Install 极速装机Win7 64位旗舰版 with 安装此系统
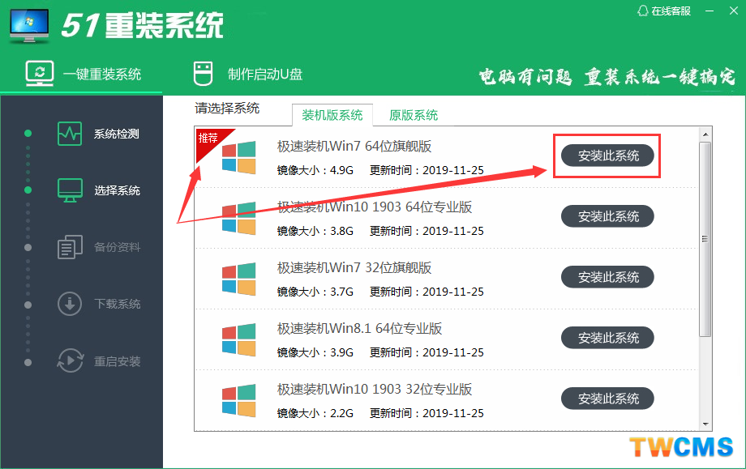The width and height of the screenshot is (746, 469). tap(607, 156)
